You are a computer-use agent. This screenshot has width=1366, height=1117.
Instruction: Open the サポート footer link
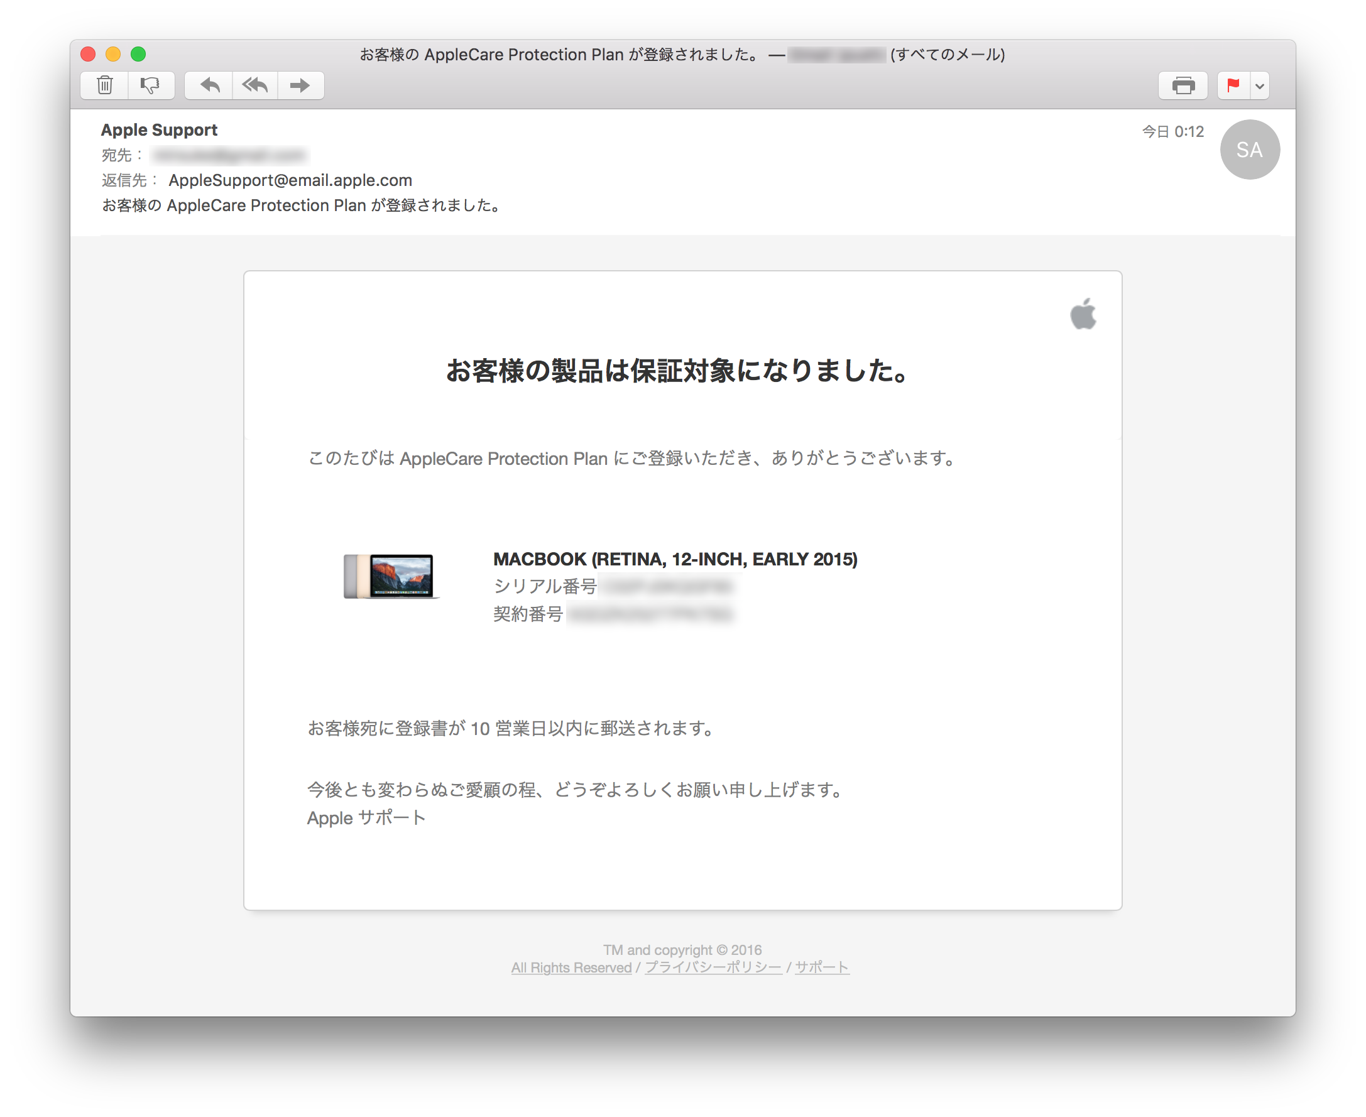click(821, 967)
